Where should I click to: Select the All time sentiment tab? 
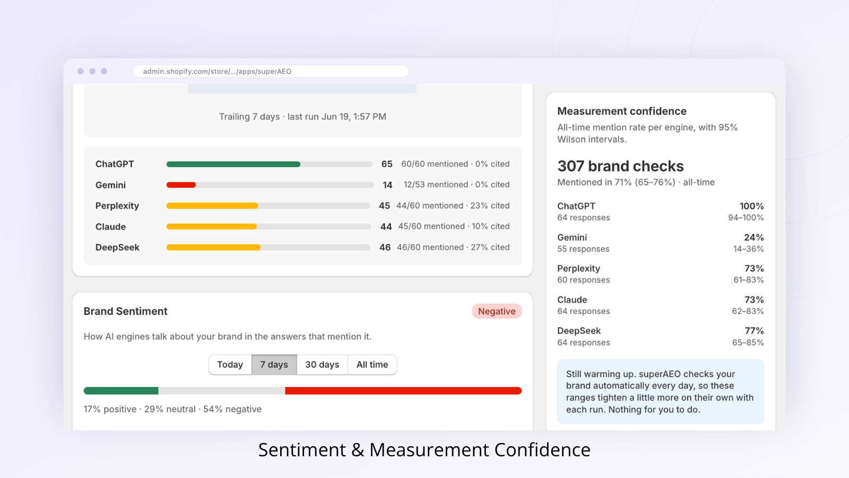point(372,365)
